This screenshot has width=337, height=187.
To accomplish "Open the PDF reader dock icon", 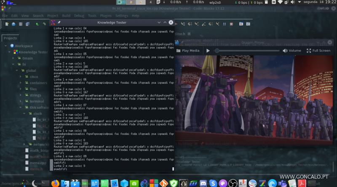I will point(302,183).
